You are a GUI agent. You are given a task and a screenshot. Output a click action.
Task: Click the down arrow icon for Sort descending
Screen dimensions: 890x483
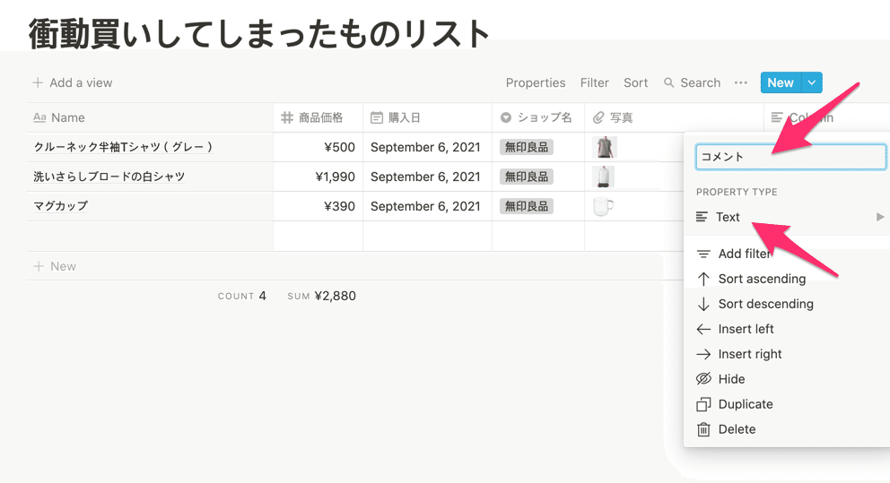[703, 304]
